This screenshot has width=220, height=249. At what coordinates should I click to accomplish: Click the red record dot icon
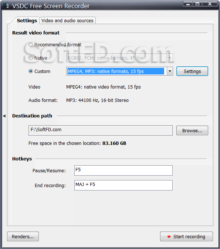coord(169,236)
